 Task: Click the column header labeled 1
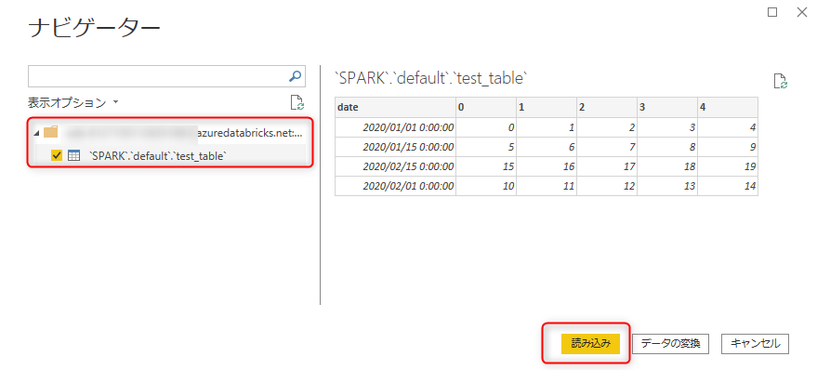click(x=546, y=107)
